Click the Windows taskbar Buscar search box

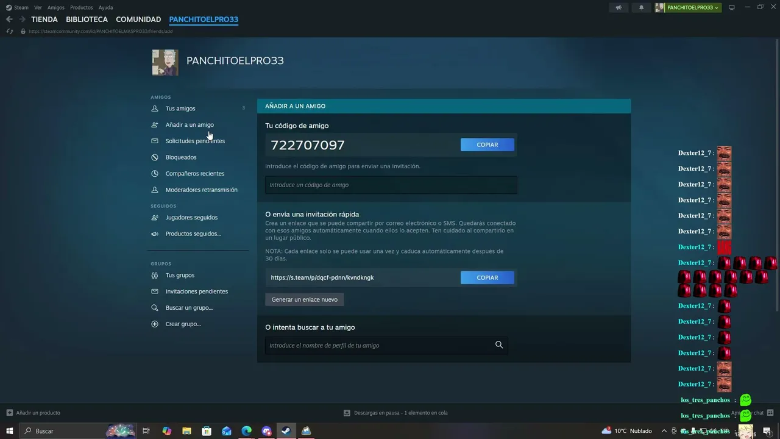tap(78, 431)
